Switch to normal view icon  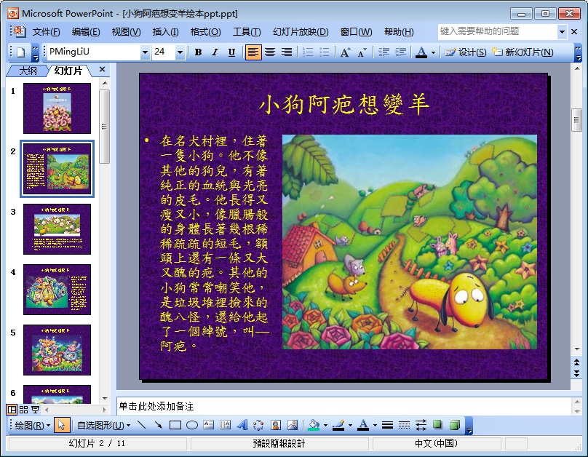[x=12, y=410]
